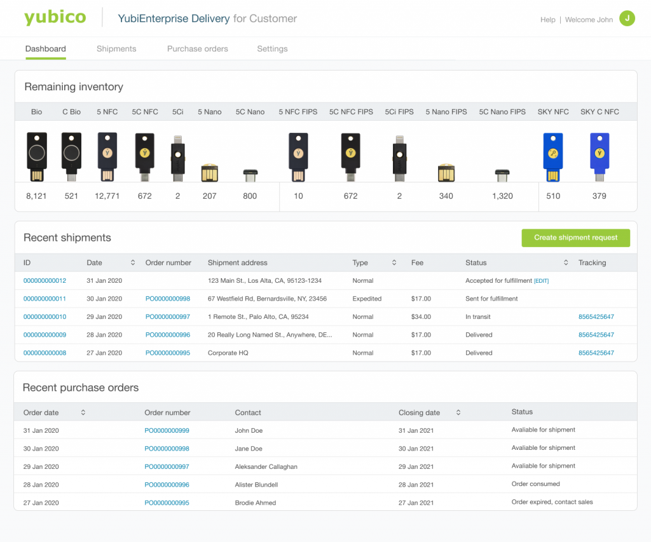Select the 5C NFC FIPS key image

click(x=350, y=157)
